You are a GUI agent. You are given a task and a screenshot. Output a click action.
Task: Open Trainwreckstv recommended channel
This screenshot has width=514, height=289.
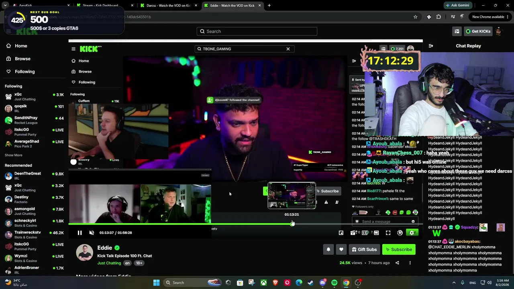click(x=34, y=234)
